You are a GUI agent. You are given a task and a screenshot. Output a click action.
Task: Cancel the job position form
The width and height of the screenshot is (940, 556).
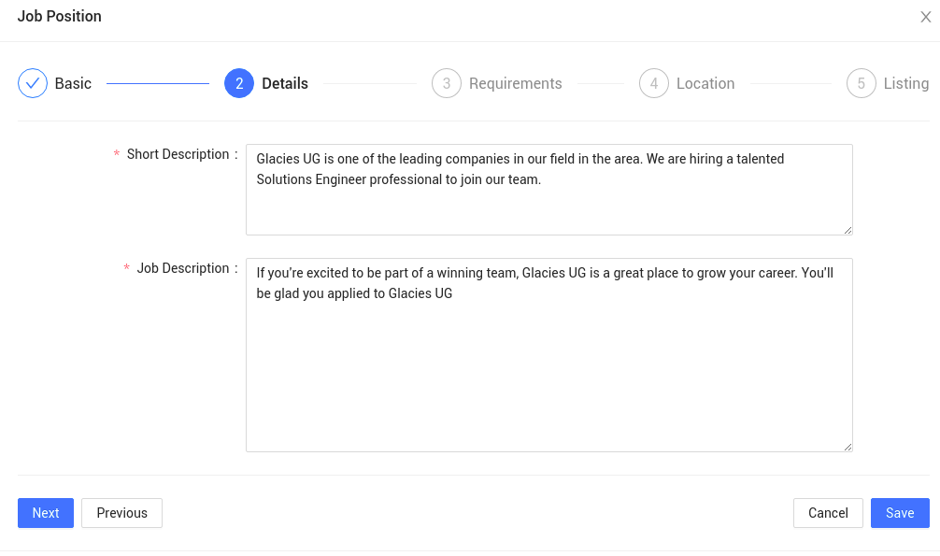[828, 513]
